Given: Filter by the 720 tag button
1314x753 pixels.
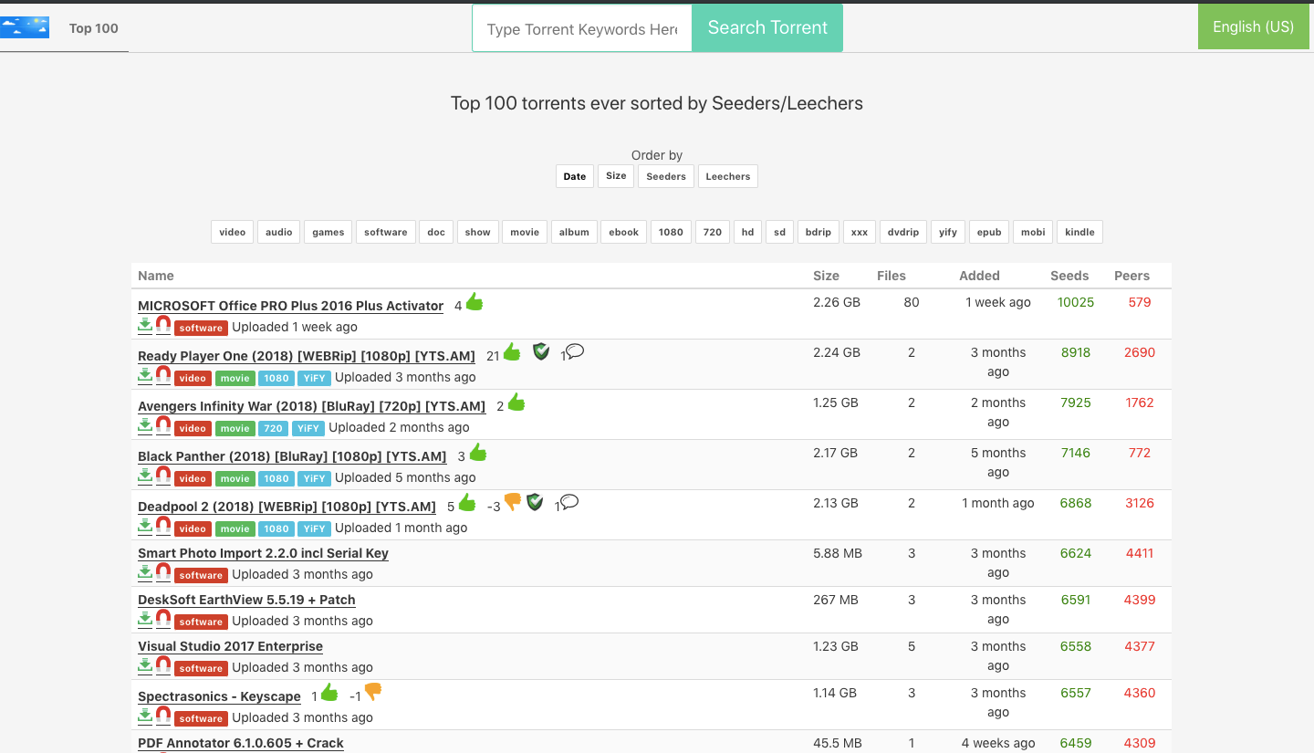Looking at the screenshot, I should point(713,232).
